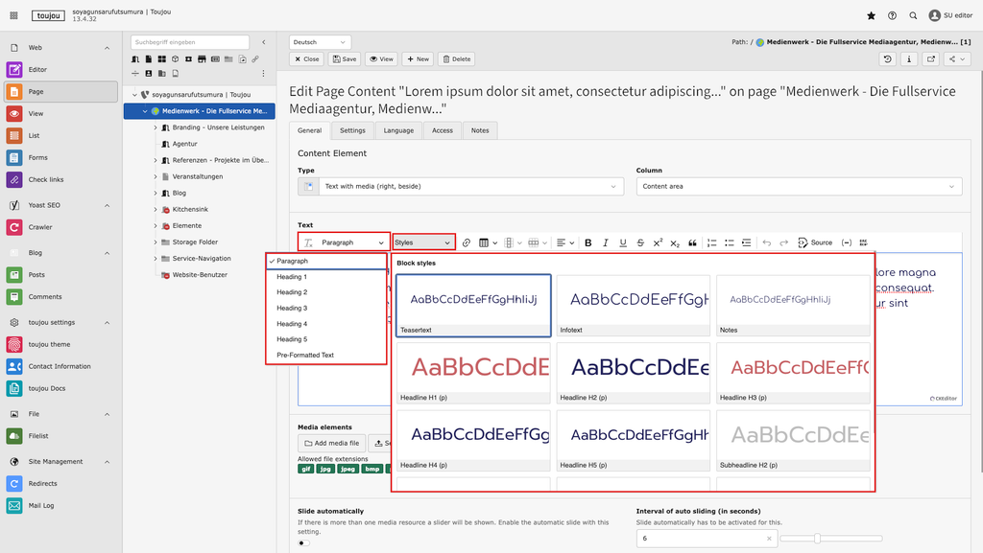This screenshot has width=983, height=553.
Task: Toggle bold formatting
Action: point(588,242)
